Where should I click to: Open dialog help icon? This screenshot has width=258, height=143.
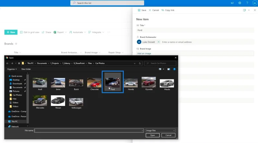coord(174,69)
